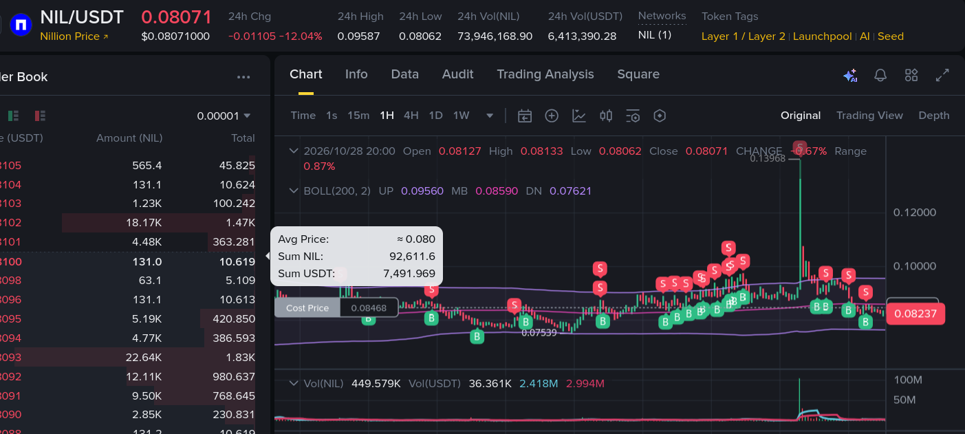Open the Nillion Price link
Screen dimensions: 965x434
coord(74,36)
